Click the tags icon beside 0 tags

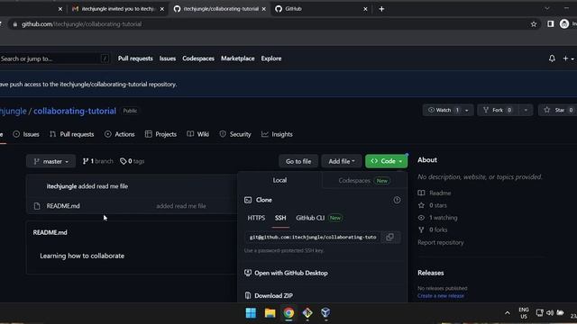tap(124, 161)
